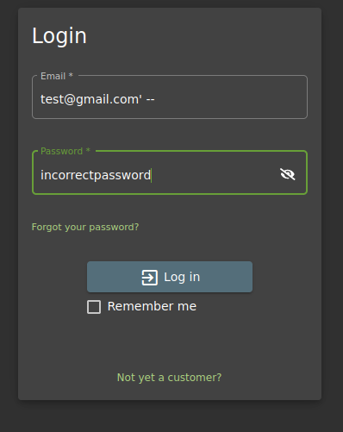This screenshot has height=432, width=343.
Task: Click the asterisk beside the Email label
Action: 71,75
